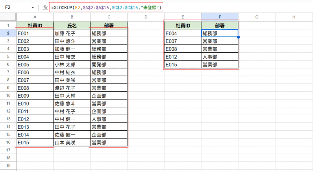Select name cell 中村 花子

point(72,111)
